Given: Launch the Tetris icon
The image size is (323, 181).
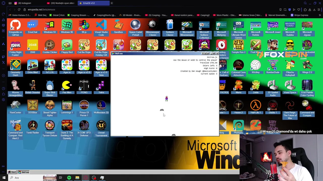Looking at the screenshot, I should tap(101, 87).
